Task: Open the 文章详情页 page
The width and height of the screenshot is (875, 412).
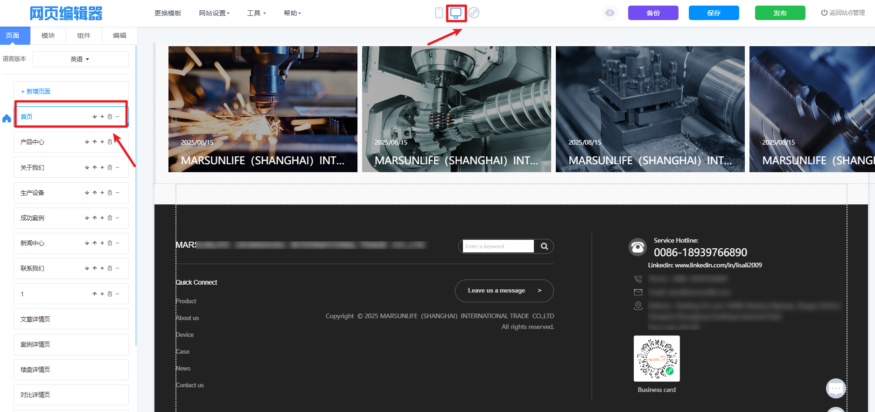Action: pos(71,319)
